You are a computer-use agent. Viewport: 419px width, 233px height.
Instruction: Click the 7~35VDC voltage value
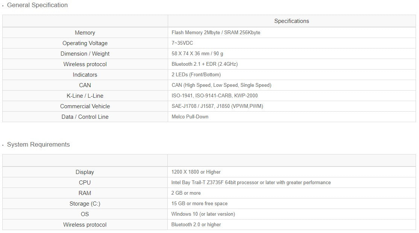click(x=182, y=43)
